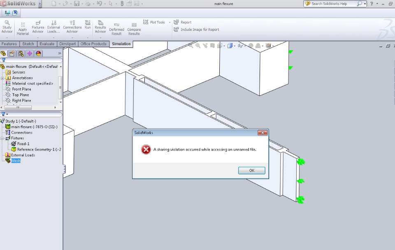Click the New document icon

[53, 4]
